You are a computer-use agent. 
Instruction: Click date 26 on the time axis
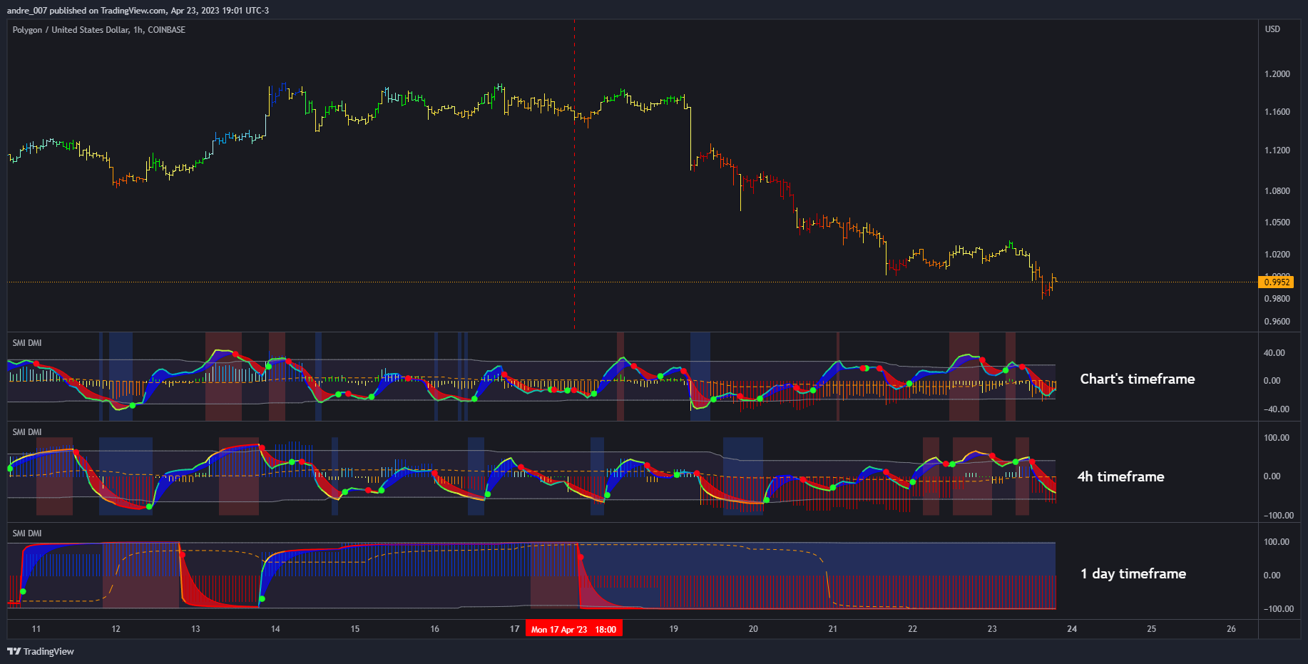[x=1232, y=629]
